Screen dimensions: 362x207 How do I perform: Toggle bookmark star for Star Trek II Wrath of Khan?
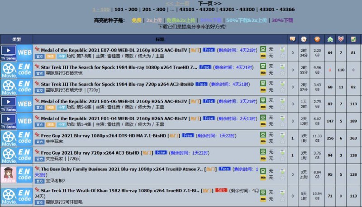pos(282,199)
